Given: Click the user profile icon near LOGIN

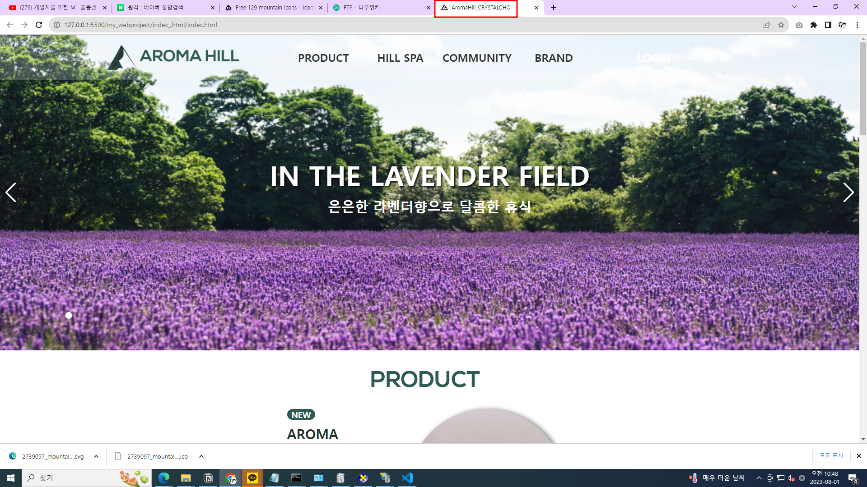Looking at the screenshot, I should (709, 57).
